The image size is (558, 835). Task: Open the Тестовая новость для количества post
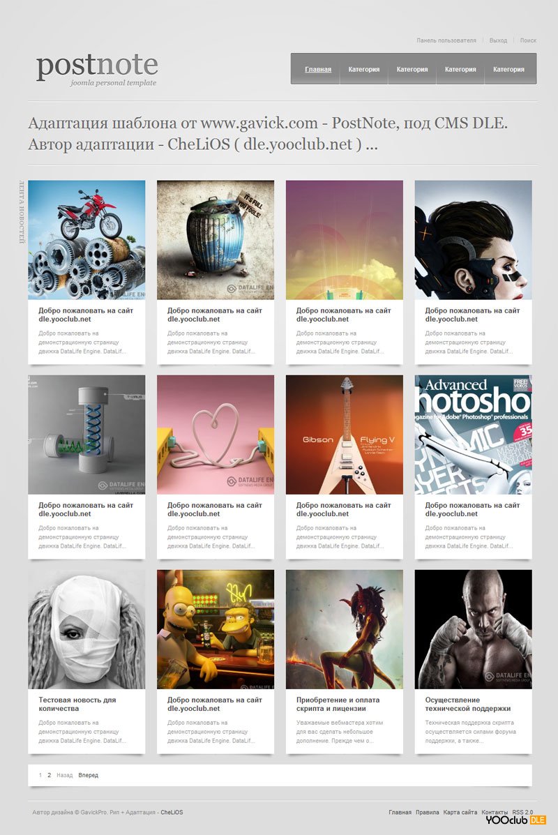(x=77, y=704)
